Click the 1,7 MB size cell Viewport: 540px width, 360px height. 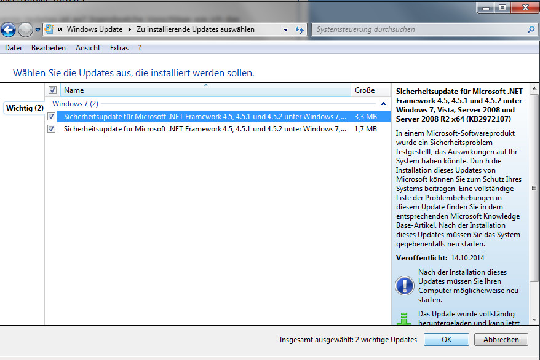tap(366, 129)
